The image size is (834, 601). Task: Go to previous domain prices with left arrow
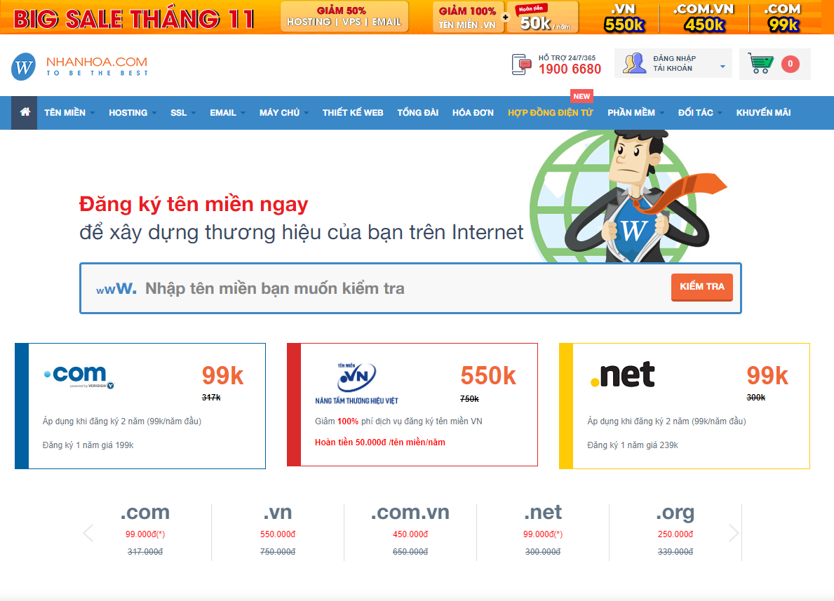click(x=88, y=533)
